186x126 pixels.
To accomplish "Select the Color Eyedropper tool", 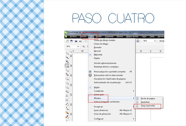I will (x=67, y=117).
